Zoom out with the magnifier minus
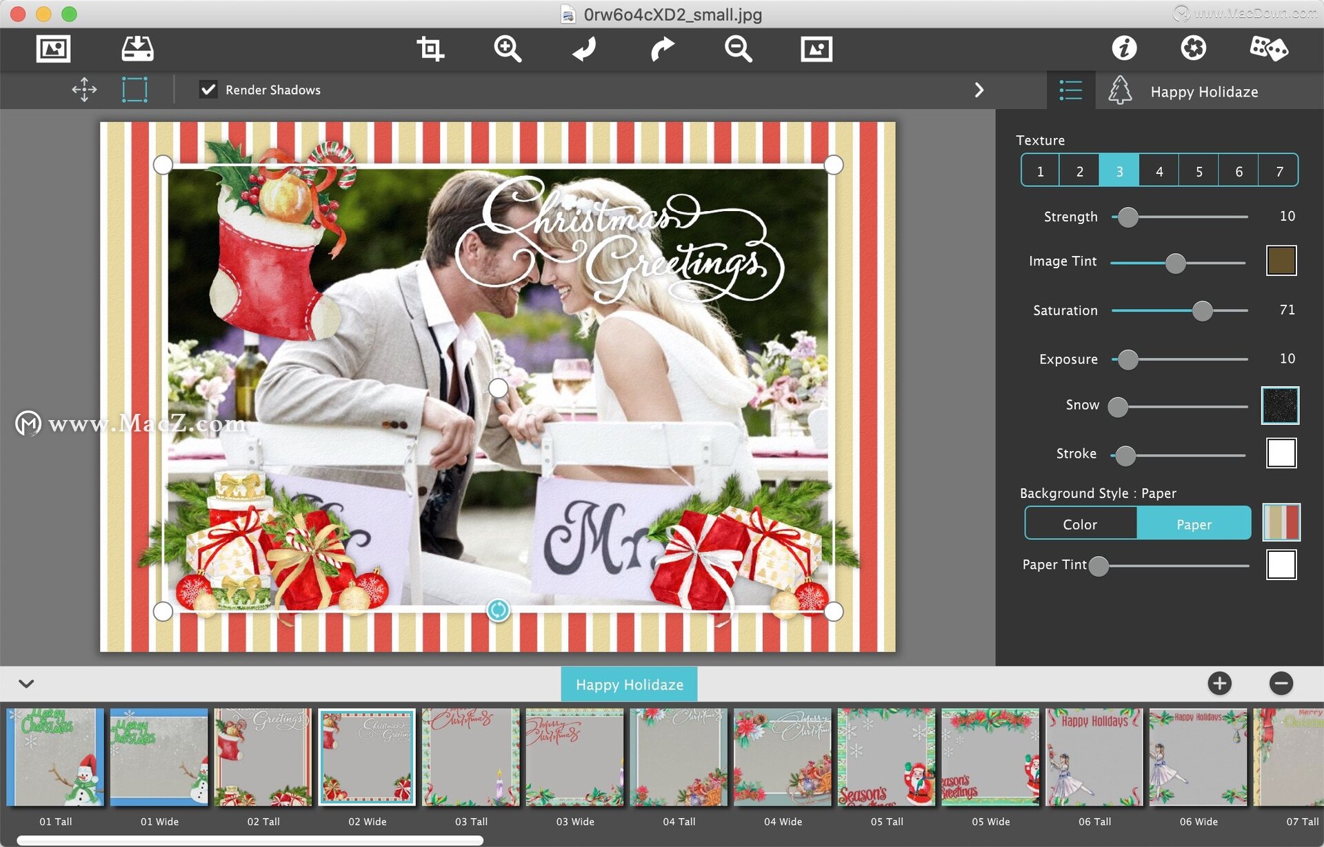This screenshot has width=1324, height=847. coord(738,48)
